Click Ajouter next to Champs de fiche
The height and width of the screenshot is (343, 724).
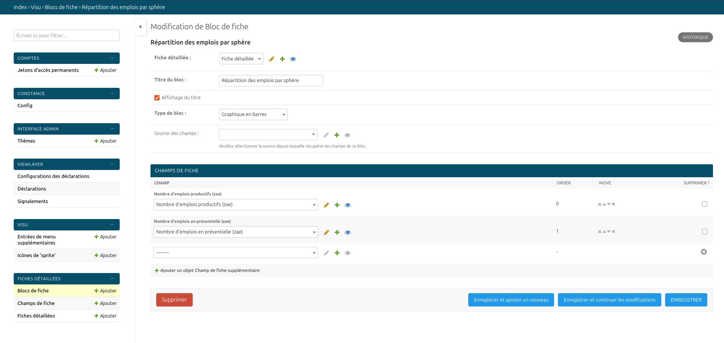pyautogui.click(x=105, y=303)
